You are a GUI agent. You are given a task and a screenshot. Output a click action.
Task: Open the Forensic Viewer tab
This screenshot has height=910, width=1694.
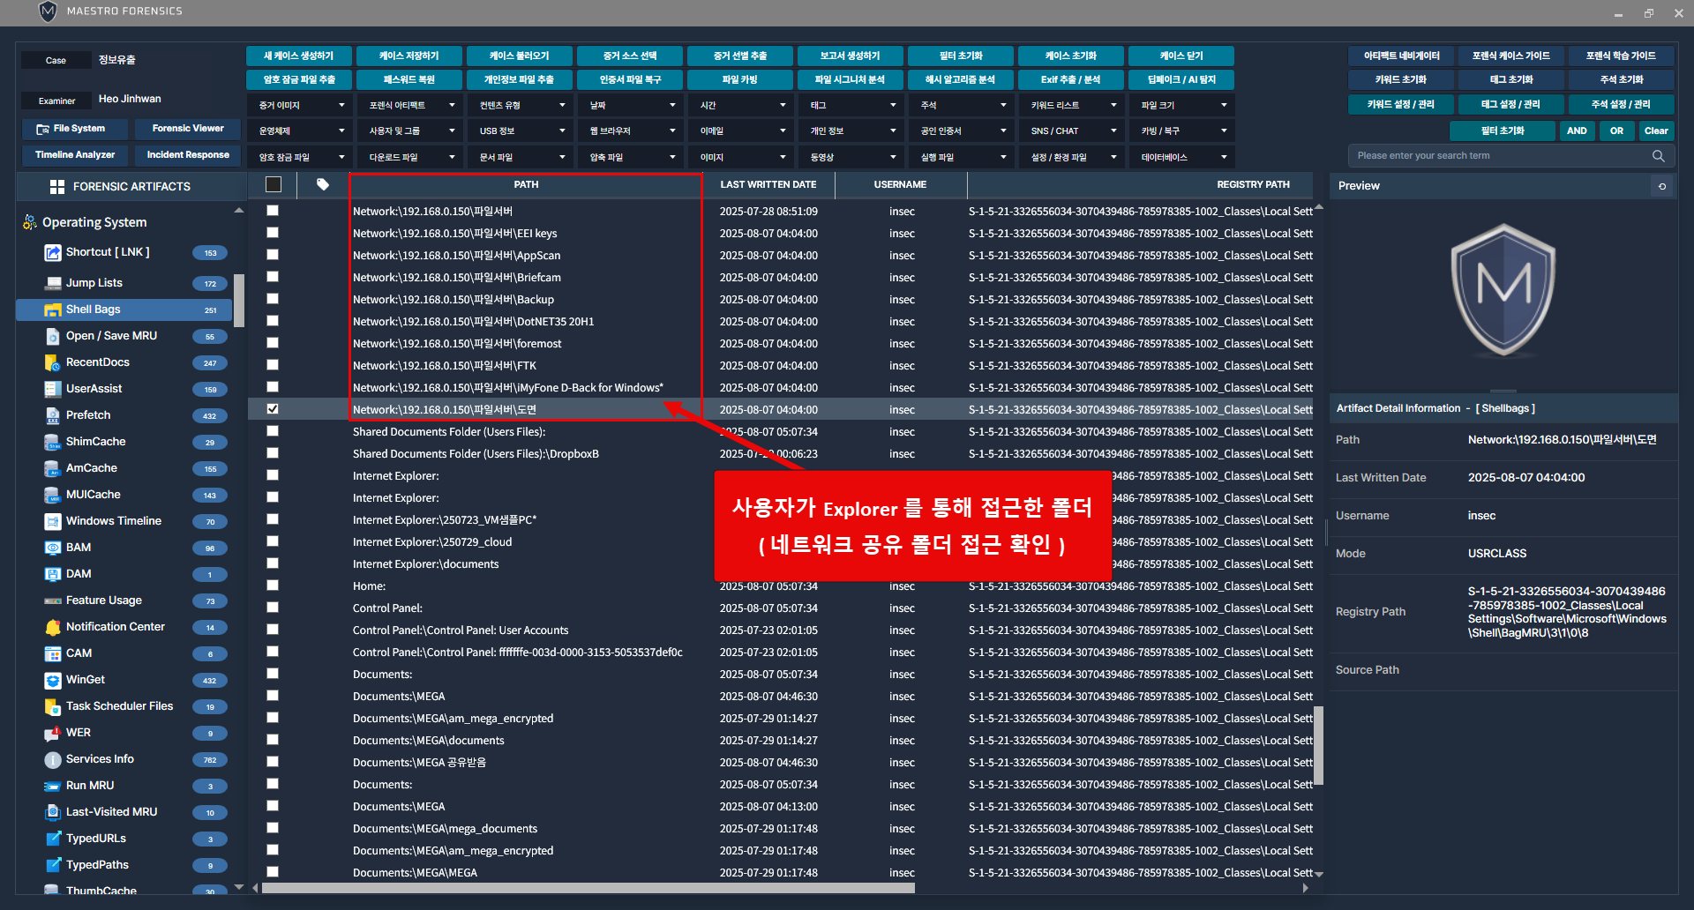[x=188, y=129]
